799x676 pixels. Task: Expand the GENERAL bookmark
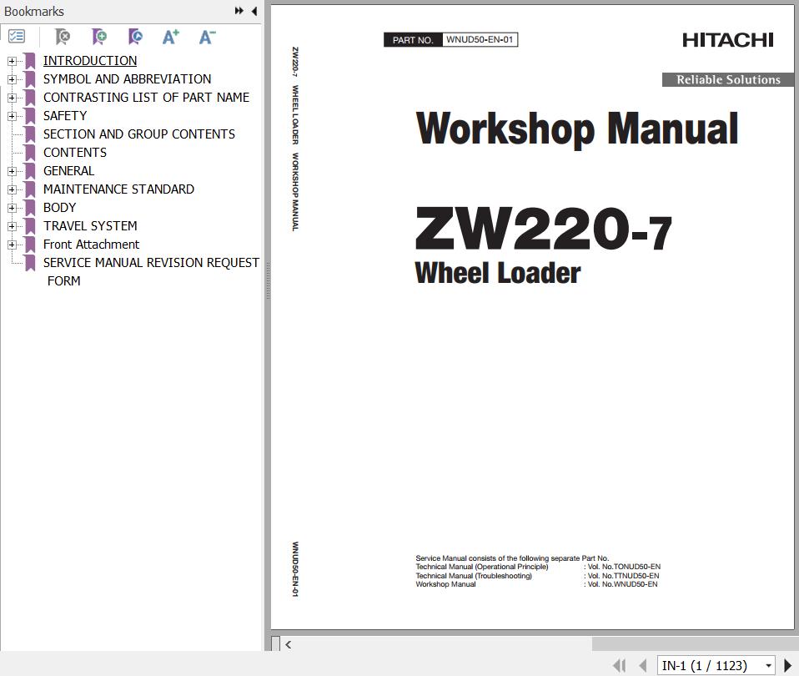12,171
